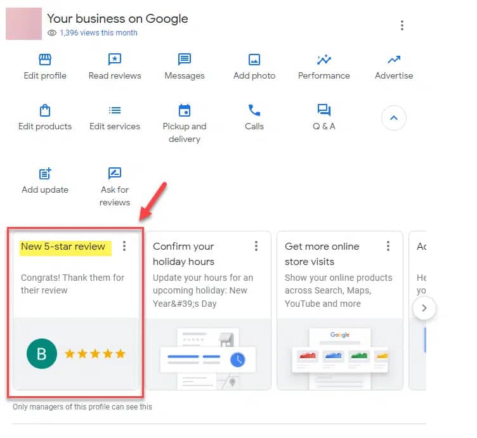Select the Read reviews label
Image resolution: width=477 pixels, height=438 pixels.
point(115,75)
